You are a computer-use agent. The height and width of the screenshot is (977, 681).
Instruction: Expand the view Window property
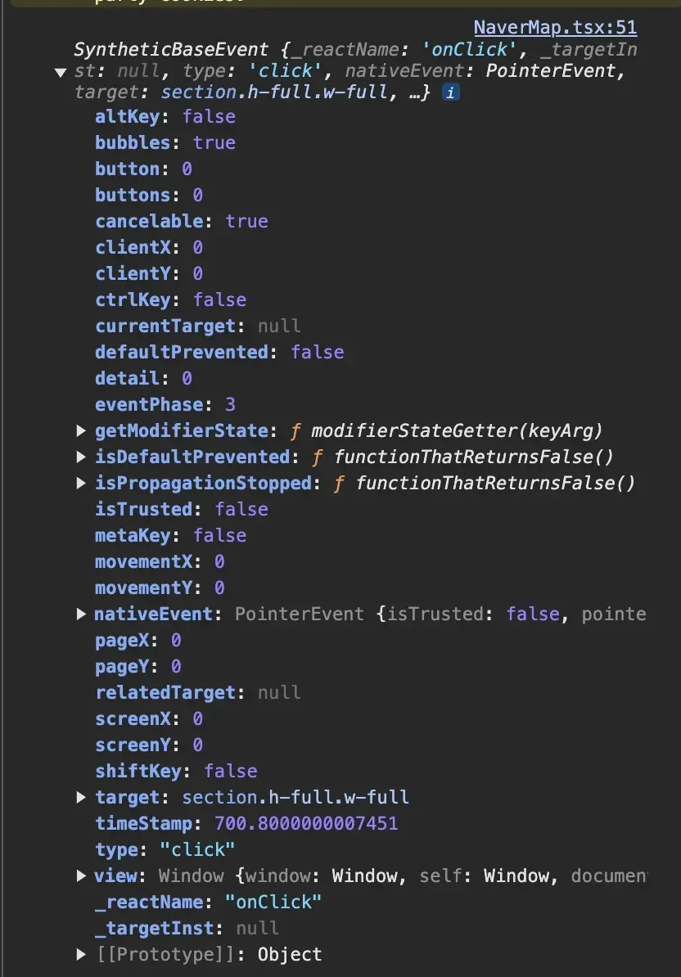click(81, 876)
